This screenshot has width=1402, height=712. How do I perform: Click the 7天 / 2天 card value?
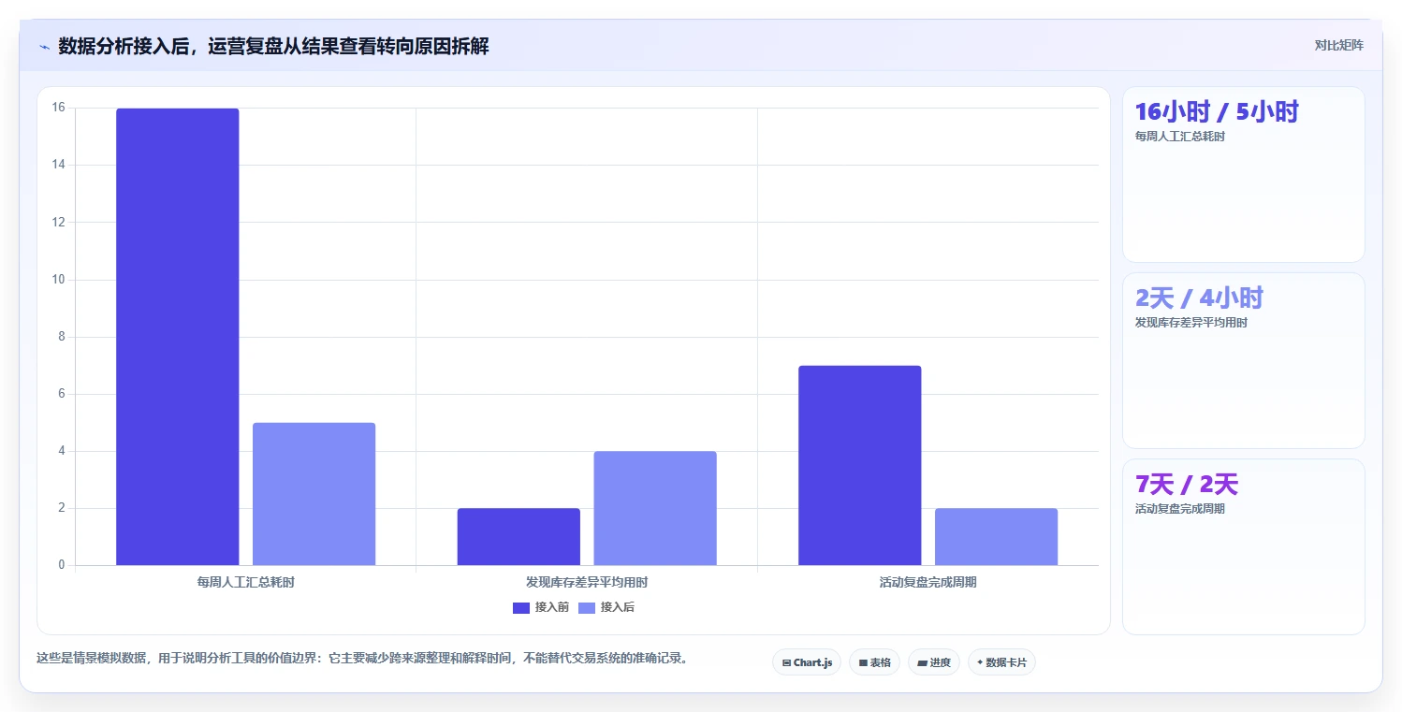pyautogui.click(x=1187, y=484)
